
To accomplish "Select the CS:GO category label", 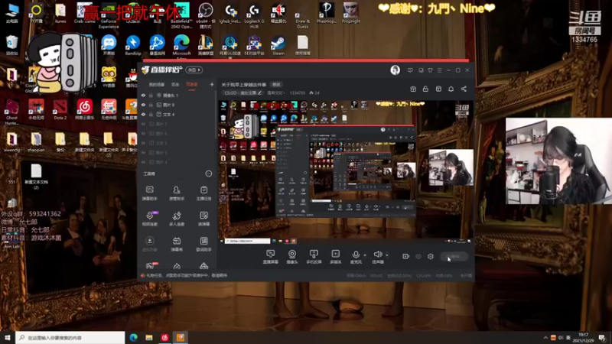I will [x=240, y=92].
